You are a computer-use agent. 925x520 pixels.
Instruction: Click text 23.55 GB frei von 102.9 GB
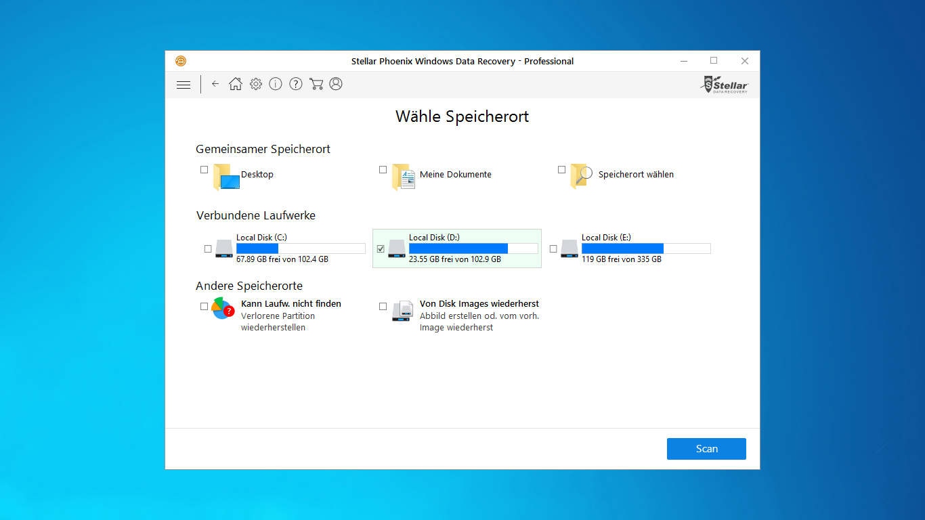point(455,259)
